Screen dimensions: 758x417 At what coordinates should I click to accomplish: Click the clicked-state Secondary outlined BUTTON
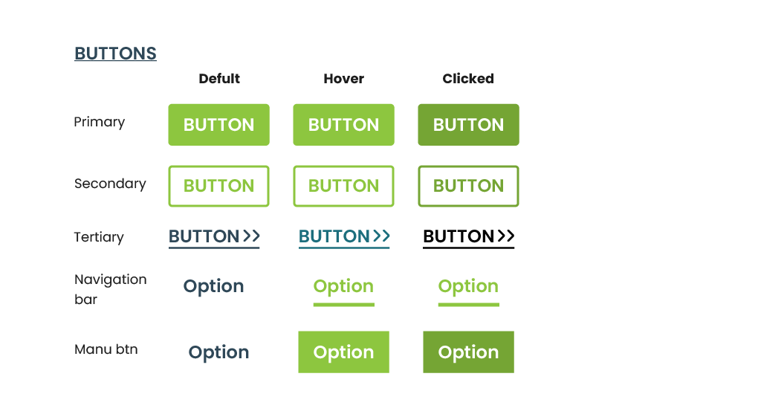tap(468, 186)
